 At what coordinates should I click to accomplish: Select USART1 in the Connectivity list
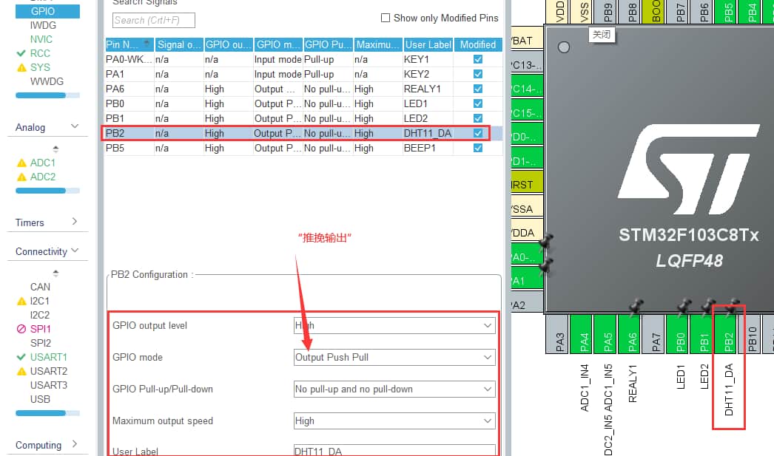coord(48,357)
